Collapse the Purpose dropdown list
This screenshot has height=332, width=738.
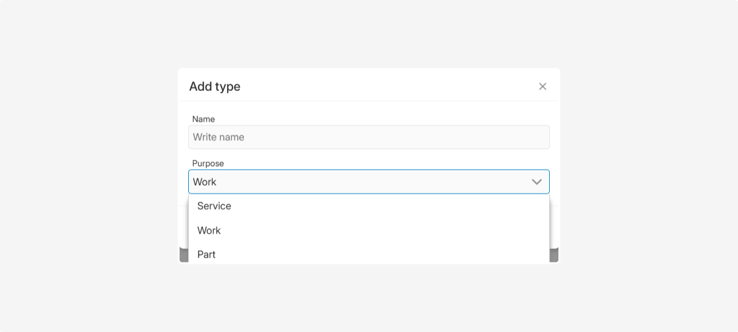[536, 182]
